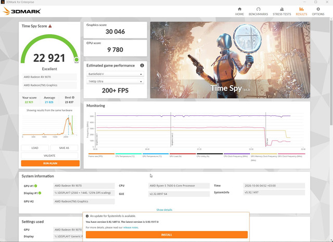Open the Benchmarks gauge icon

click(x=258, y=9)
